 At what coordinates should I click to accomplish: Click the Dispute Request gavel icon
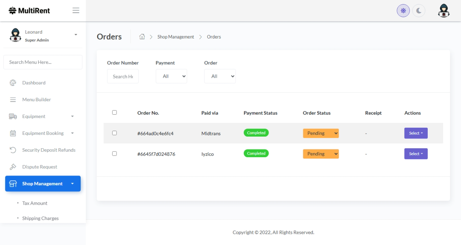pos(13,167)
